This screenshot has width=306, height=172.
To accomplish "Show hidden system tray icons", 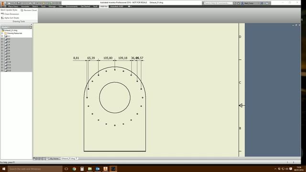I will 275,169.
